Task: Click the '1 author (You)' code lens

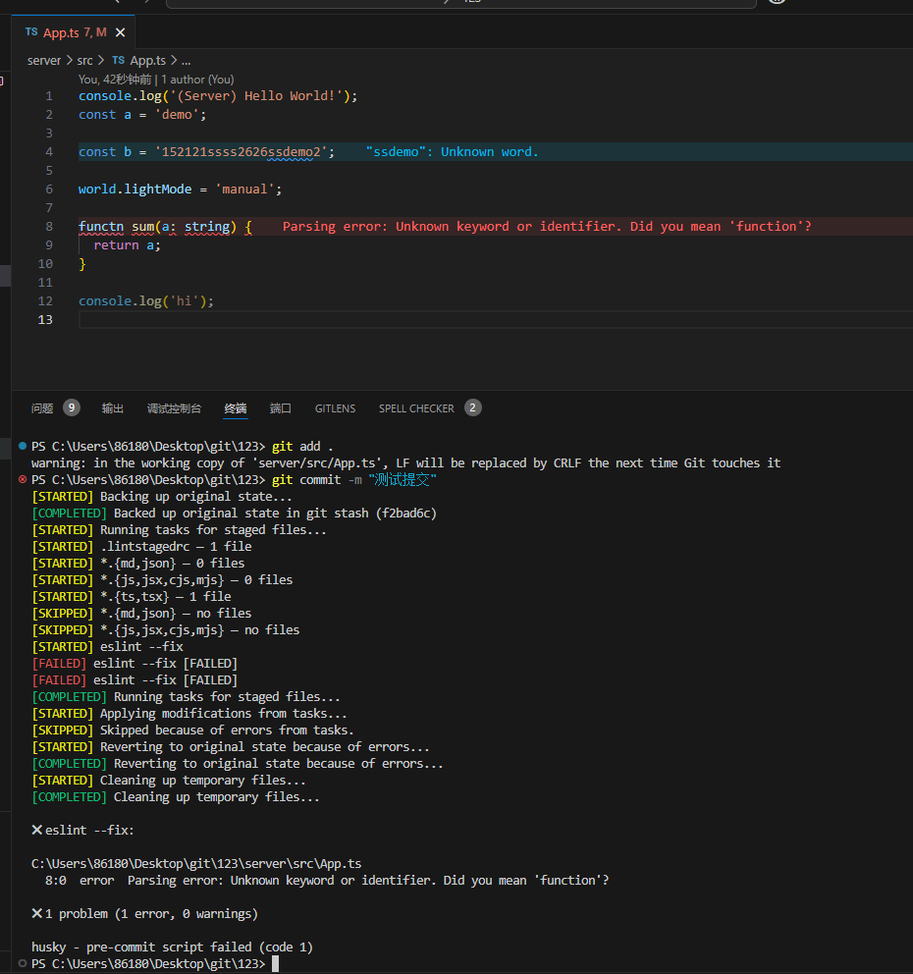Action: click(x=197, y=80)
